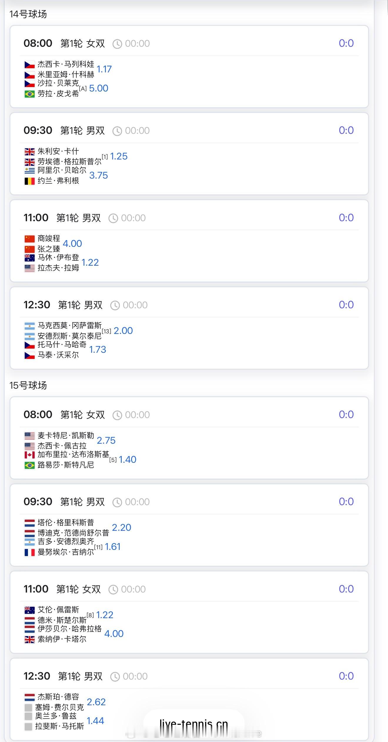Select the 14号球场 court section heading

28,14
